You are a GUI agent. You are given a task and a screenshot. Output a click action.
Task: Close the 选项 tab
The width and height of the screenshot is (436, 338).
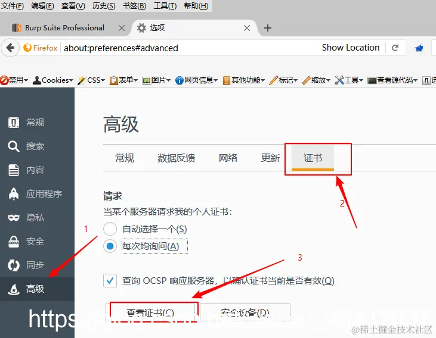click(247, 28)
